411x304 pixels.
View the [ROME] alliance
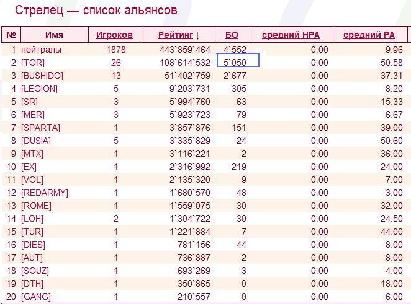click(x=37, y=206)
